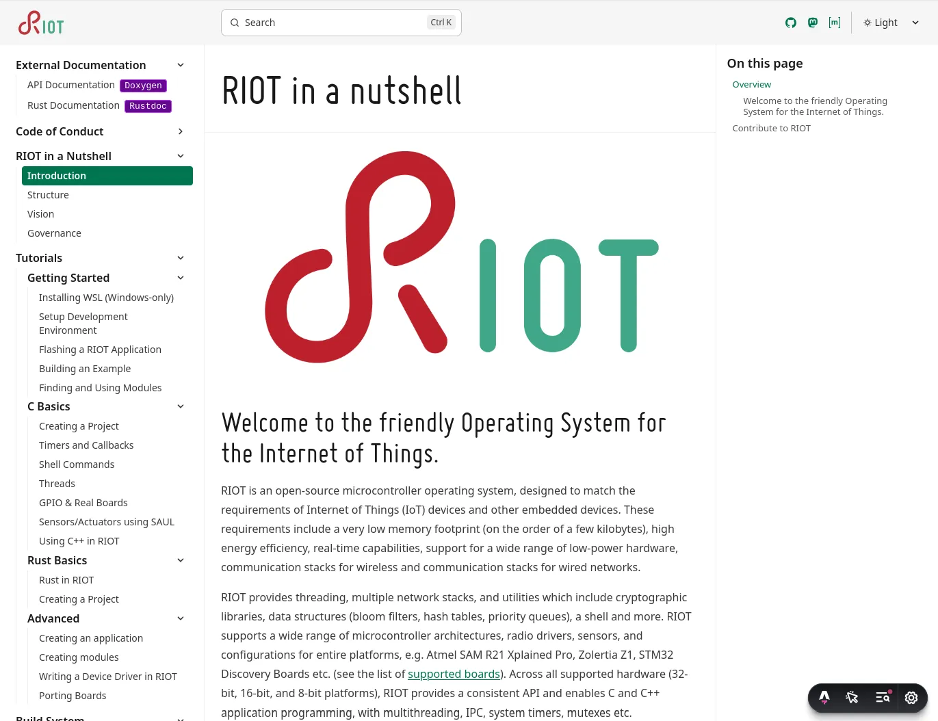
Task: Open the Light theme selector dropdown
Action: coord(891,23)
